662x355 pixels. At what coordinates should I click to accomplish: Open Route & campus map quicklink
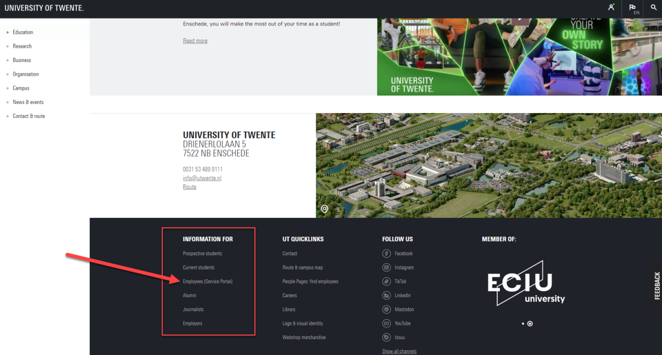302,267
